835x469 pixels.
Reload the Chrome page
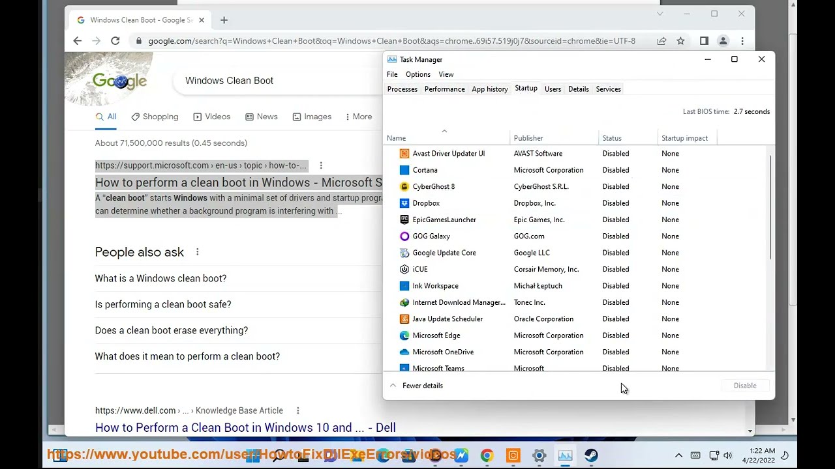point(115,41)
